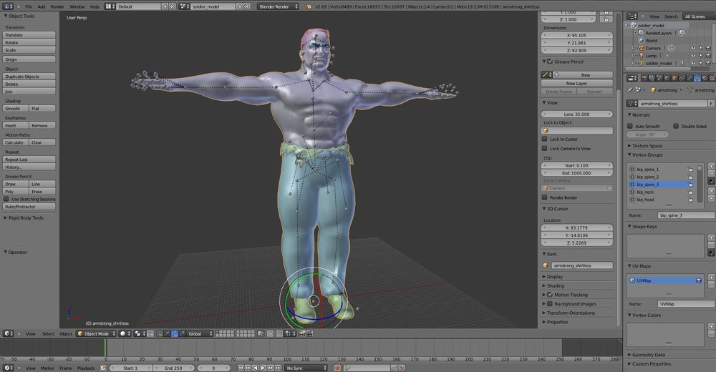Open the Modifiers wrench tab icon
The width and height of the screenshot is (716, 372).
tap(690, 78)
